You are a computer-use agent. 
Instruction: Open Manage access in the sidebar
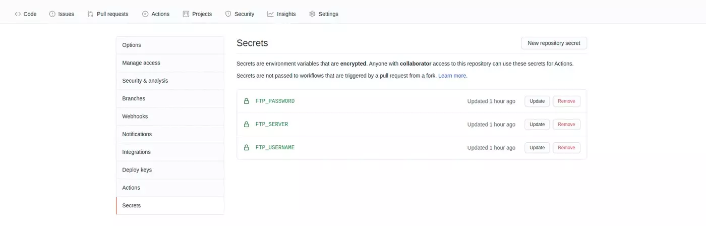coord(141,63)
